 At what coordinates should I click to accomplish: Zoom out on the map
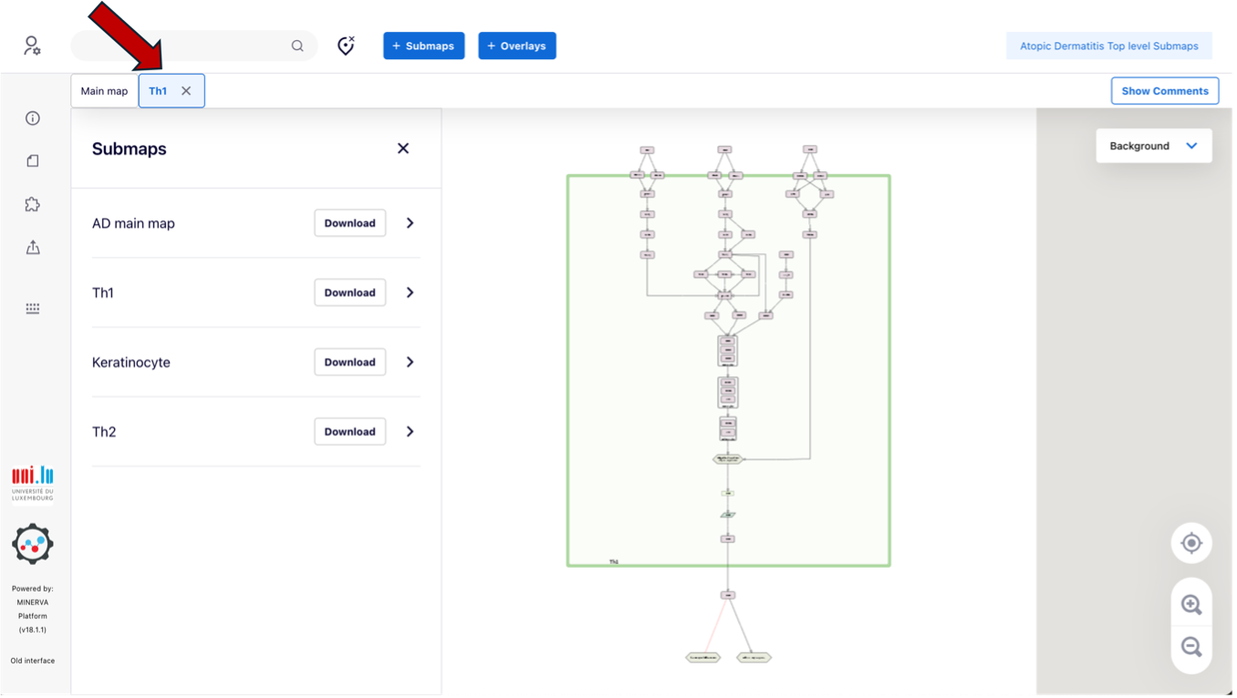pos(1191,647)
